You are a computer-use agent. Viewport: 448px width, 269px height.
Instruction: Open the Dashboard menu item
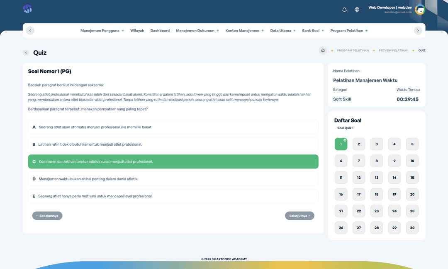pos(160,30)
